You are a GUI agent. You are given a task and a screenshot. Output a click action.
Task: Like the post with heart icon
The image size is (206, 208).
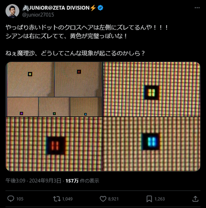[x=103, y=199]
